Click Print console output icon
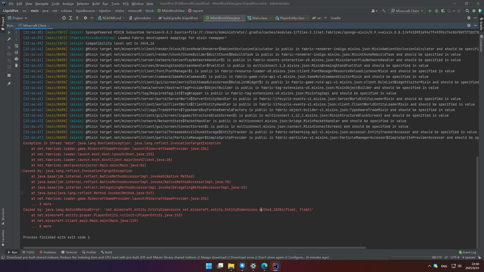This screenshot has width=484, height=272. (16, 59)
